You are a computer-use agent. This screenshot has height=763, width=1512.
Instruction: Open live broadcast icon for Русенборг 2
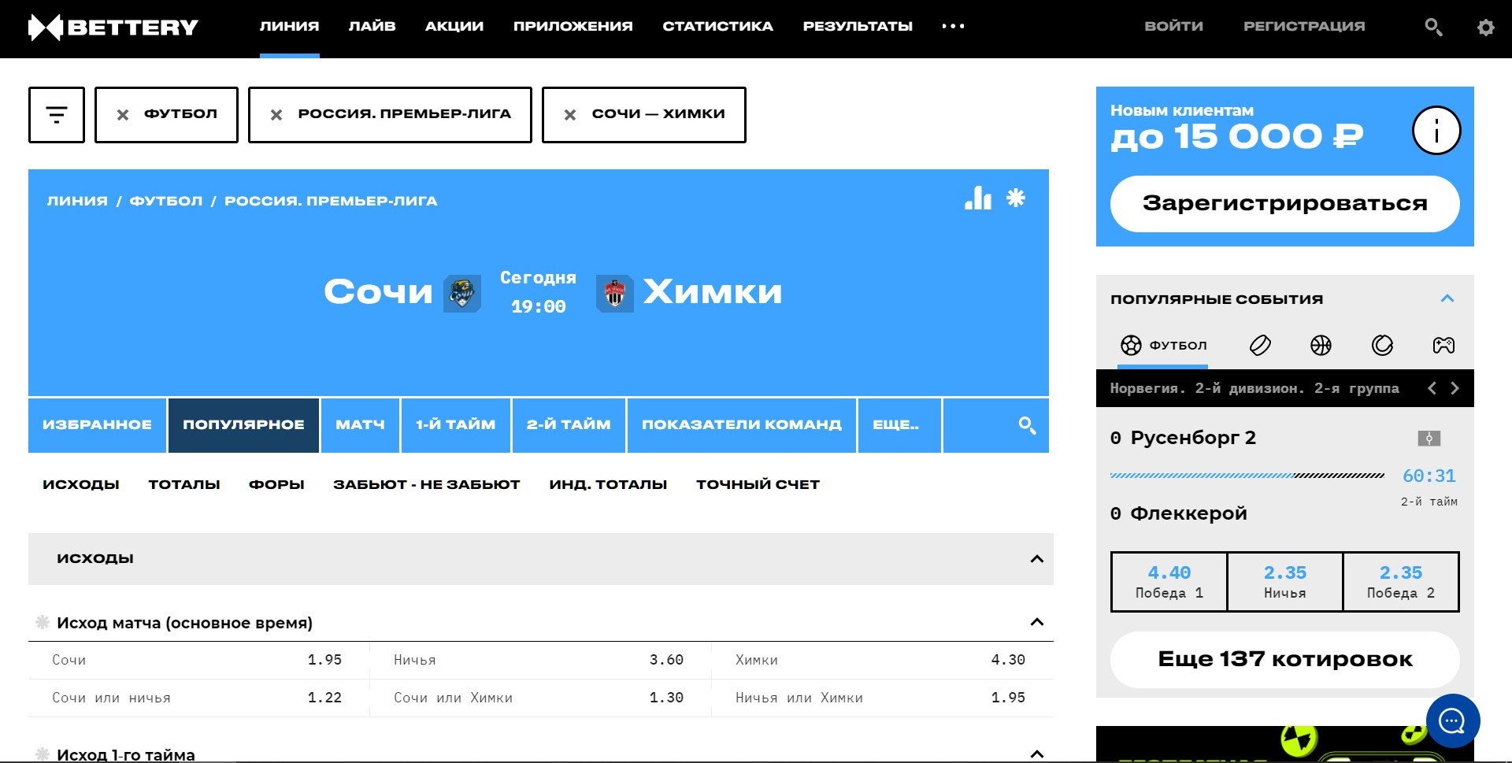click(1429, 439)
